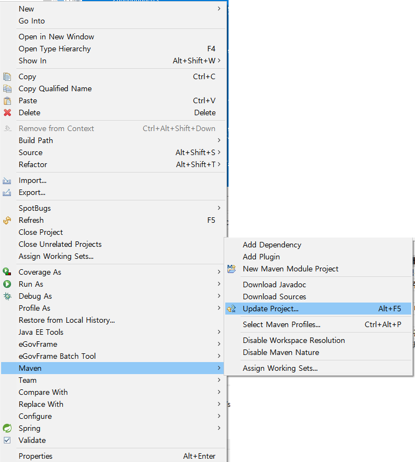This screenshot has width=415, height=462.
Task: Select Update Project... in Maven submenu
Action: 318,309
